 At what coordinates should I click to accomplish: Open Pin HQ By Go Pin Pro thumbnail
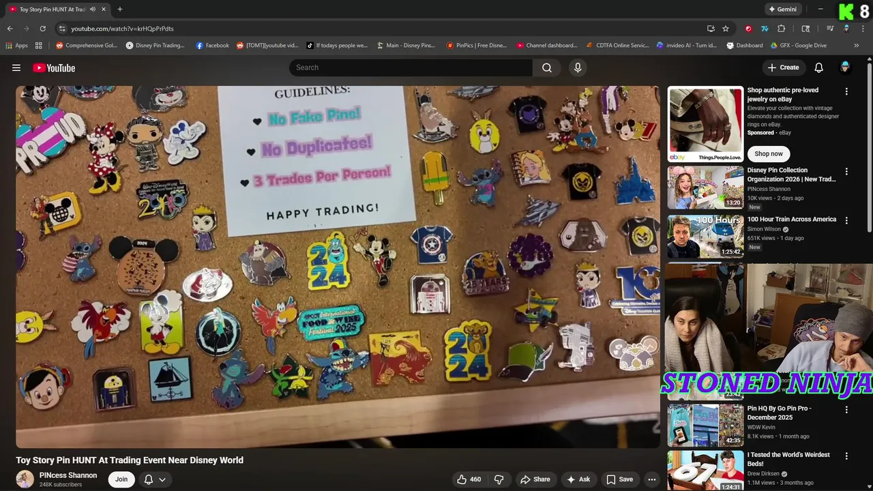705,425
